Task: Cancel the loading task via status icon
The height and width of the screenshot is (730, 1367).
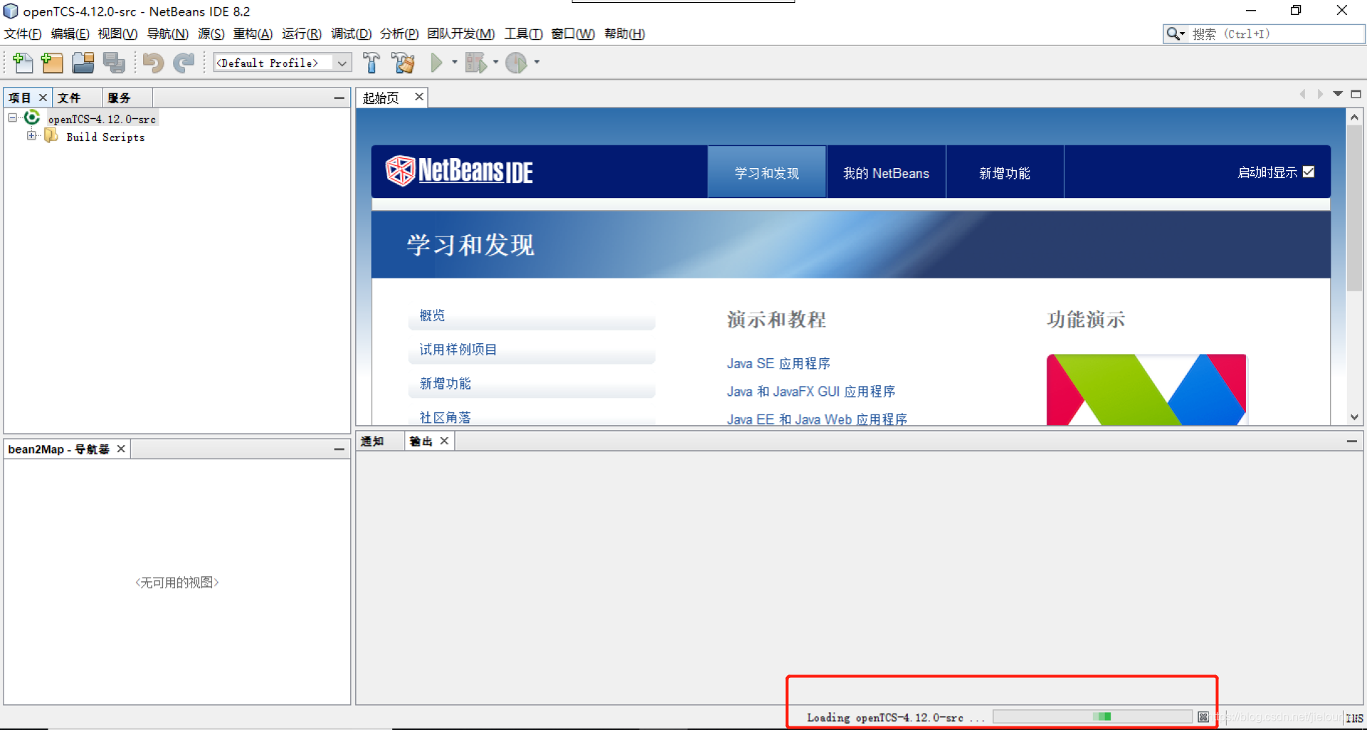Action: click(x=1203, y=717)
